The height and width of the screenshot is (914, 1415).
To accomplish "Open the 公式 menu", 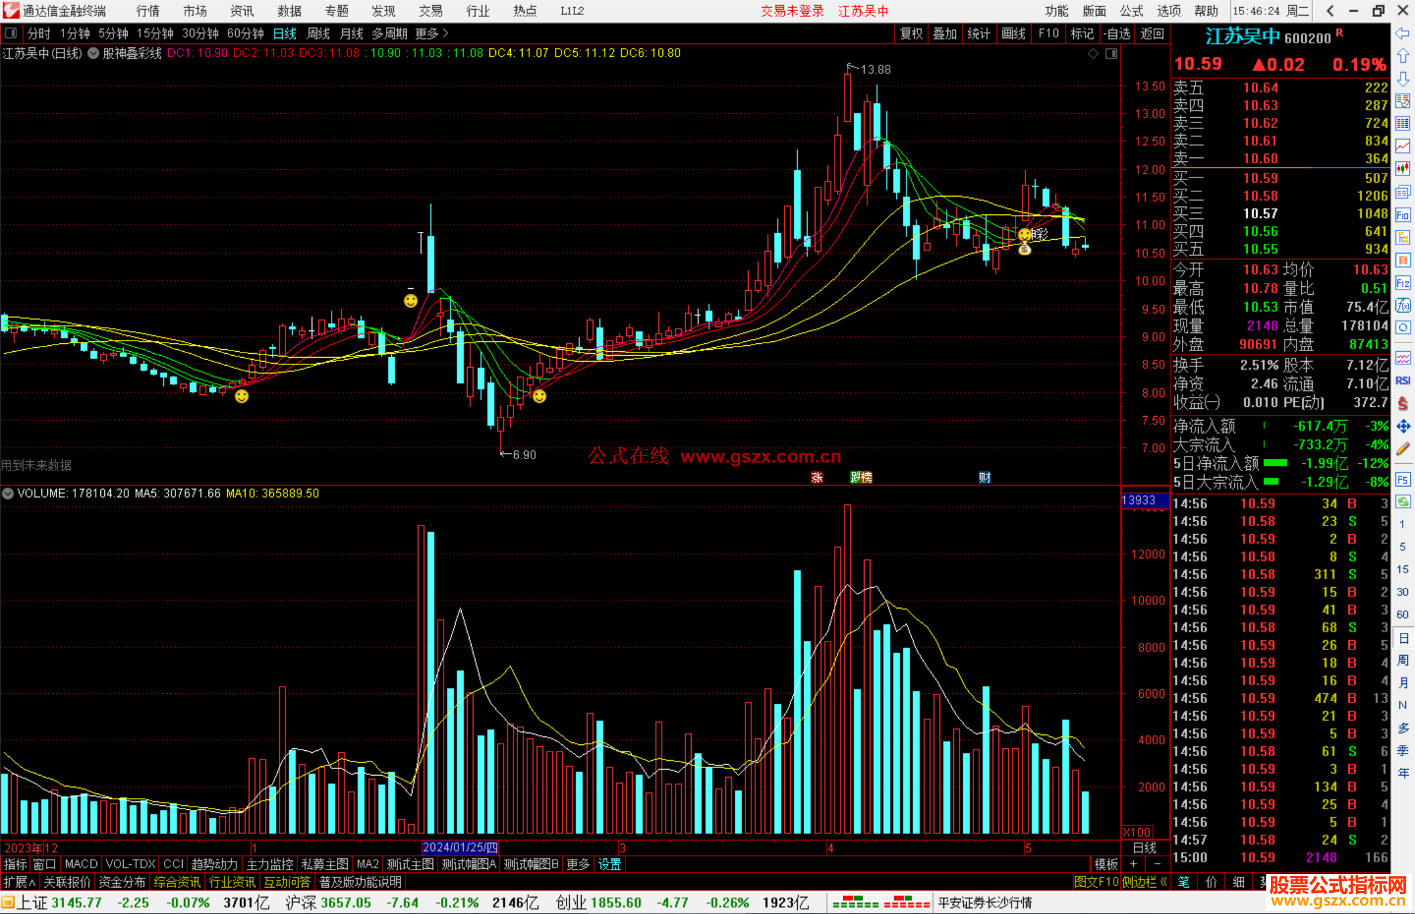I will [1131, 11].
